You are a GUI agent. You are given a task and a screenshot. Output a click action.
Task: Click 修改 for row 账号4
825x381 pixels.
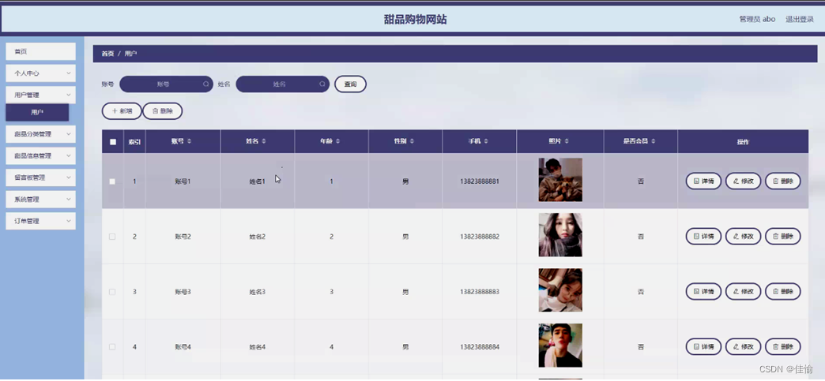coord(744,347)
